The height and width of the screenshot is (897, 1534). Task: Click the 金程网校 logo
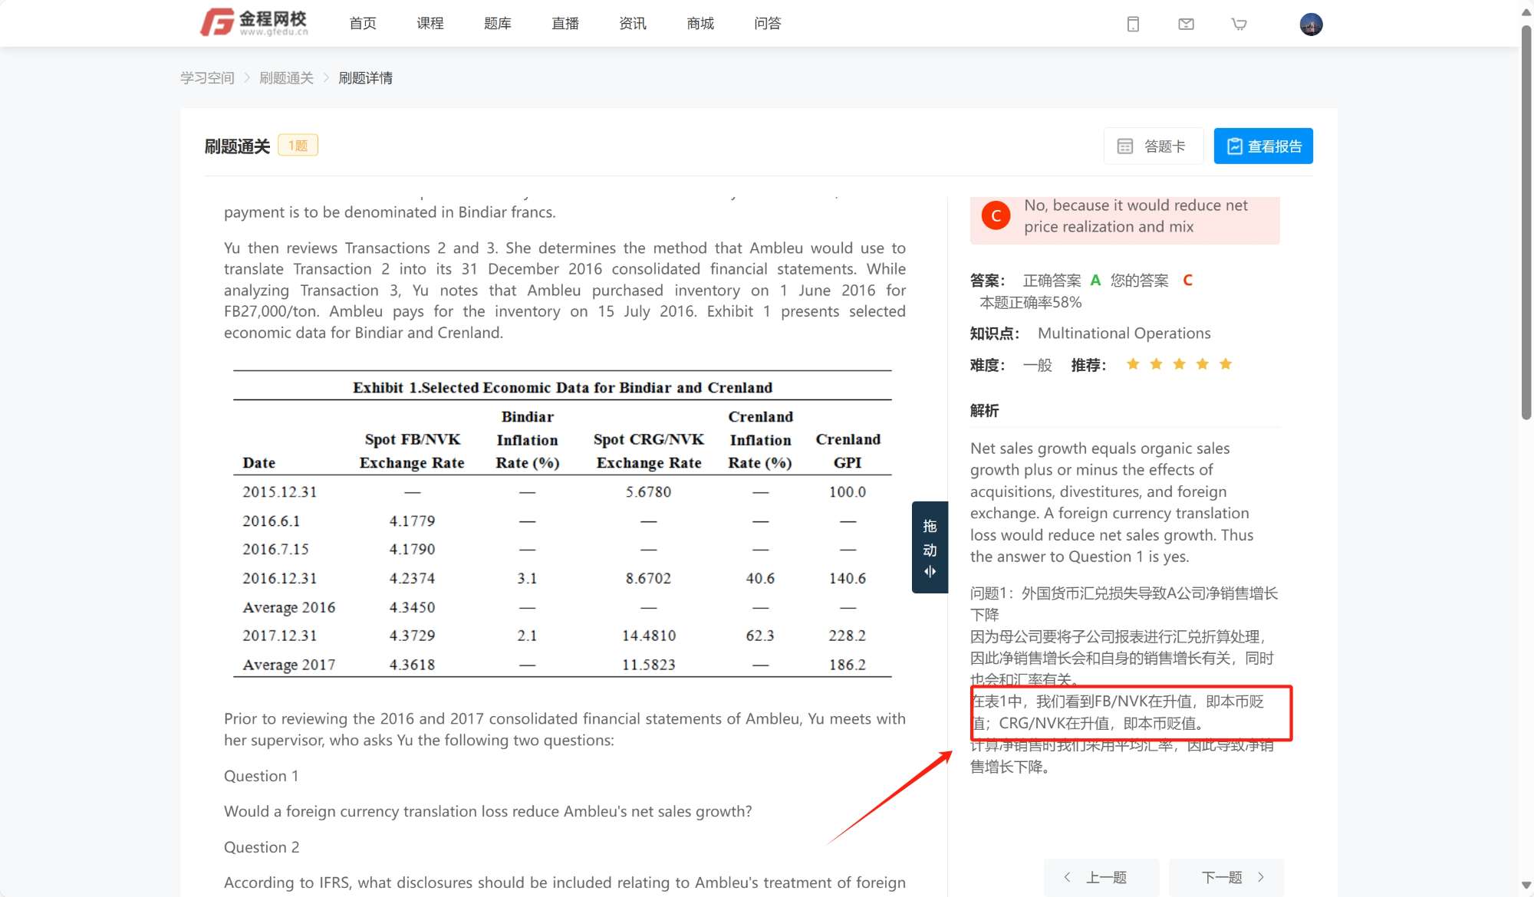coord(254,23)
